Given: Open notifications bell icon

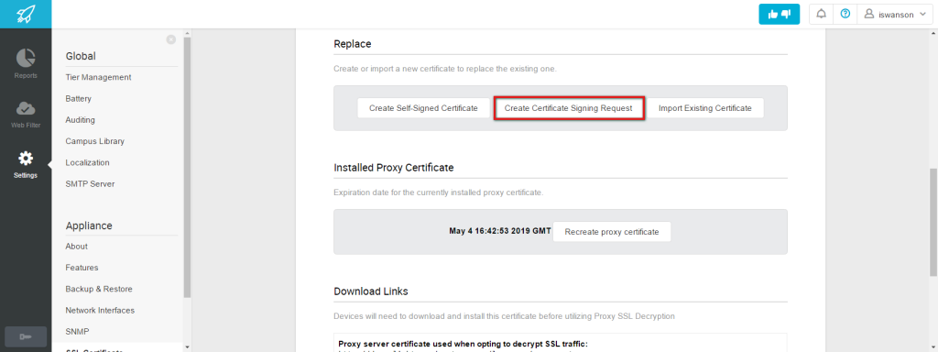Looking at the screenshot, I should pos(821,14).
